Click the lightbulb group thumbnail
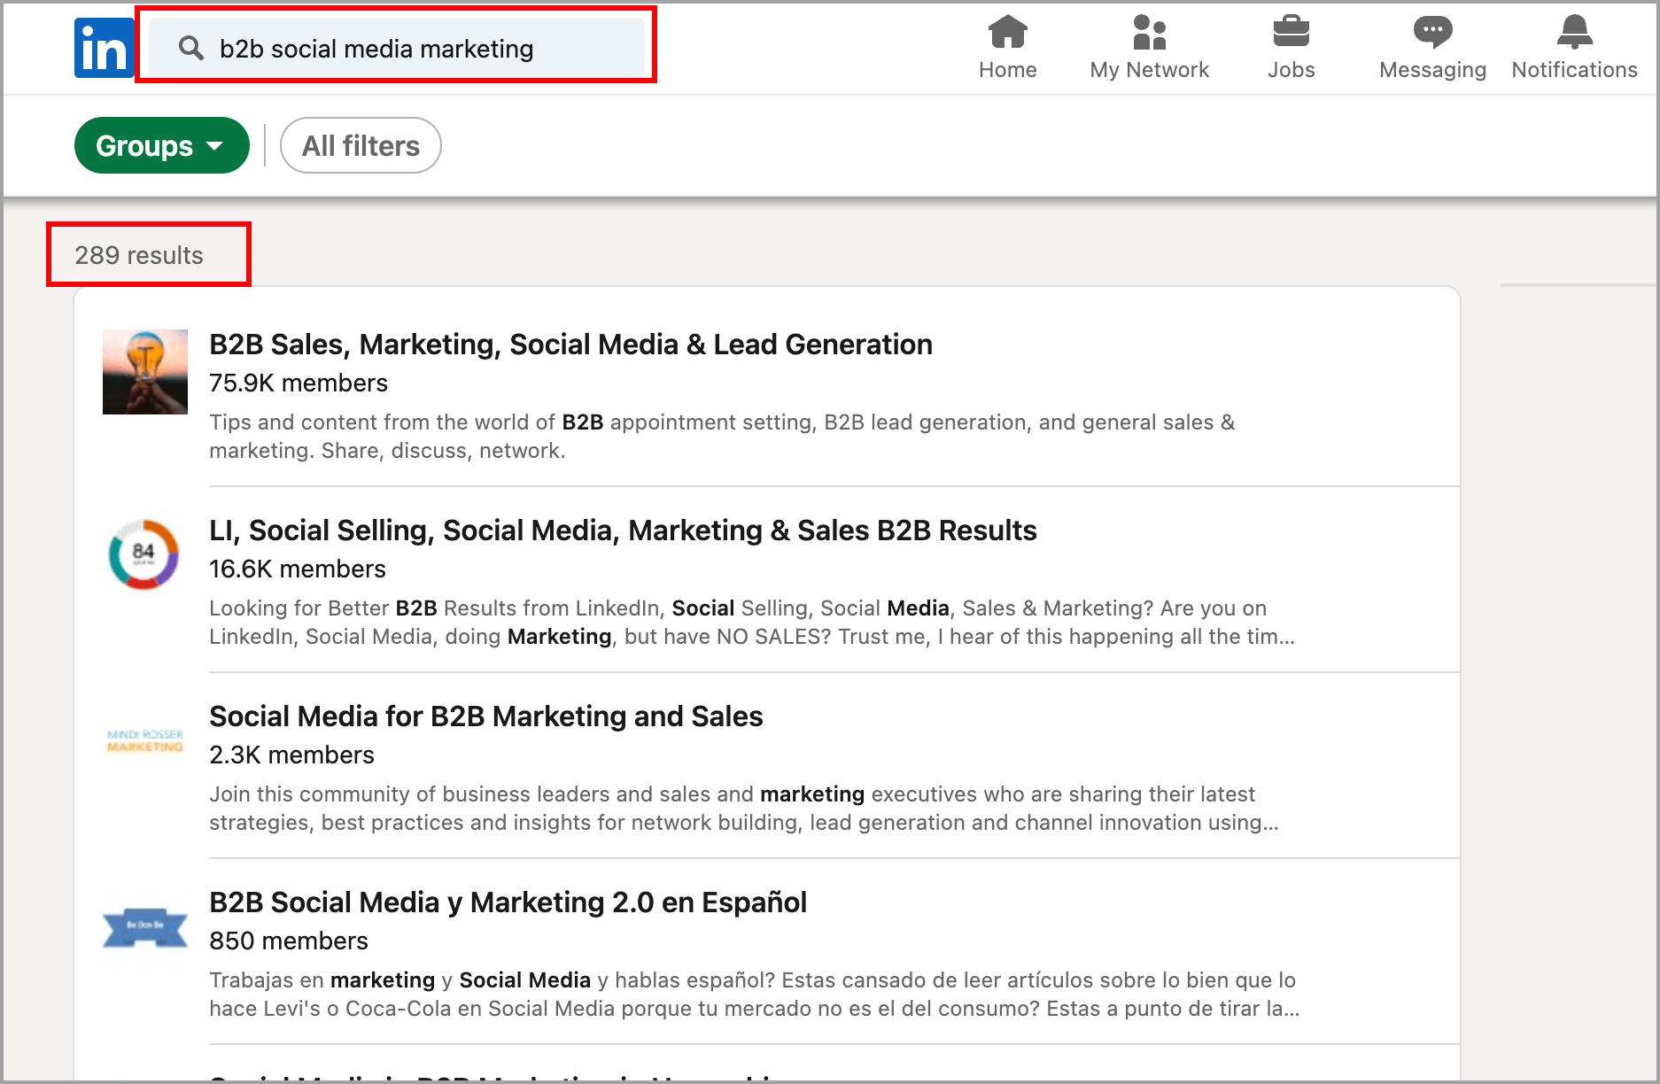Viewport: 1660px width, 1084px height. pyautogui.click(x=145, y=372)
